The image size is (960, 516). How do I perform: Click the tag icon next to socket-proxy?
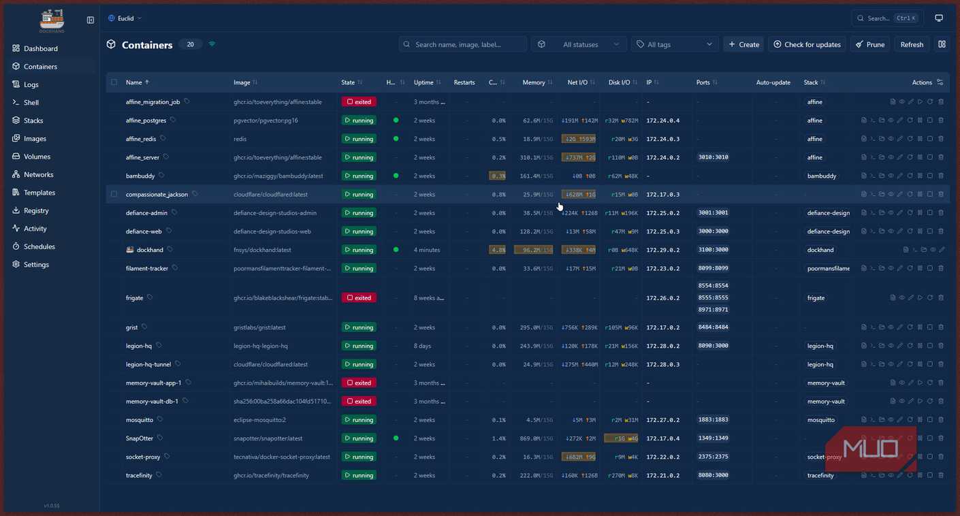click(167, 456)
